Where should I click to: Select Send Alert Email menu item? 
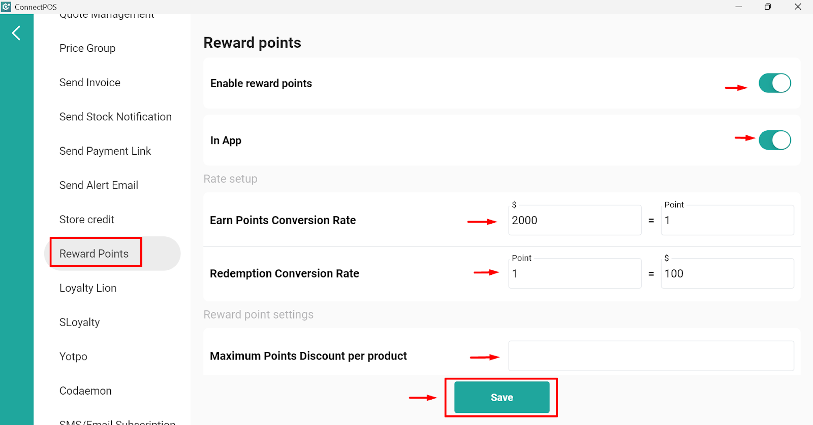99,185
